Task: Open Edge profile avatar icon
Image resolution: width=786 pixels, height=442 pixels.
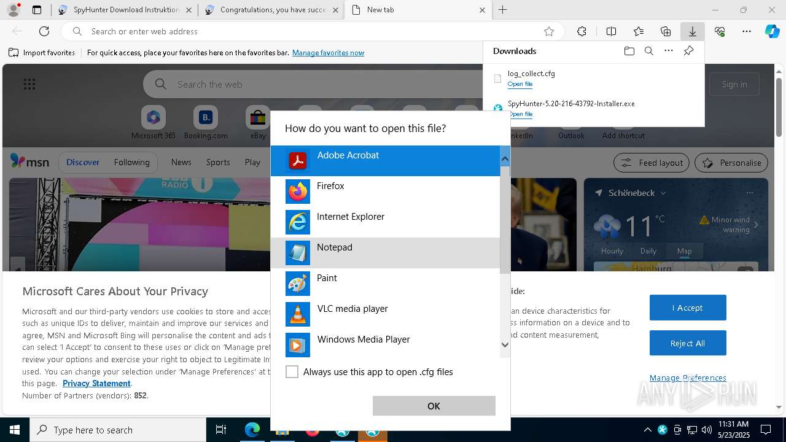Action: (x=14, y=10)
